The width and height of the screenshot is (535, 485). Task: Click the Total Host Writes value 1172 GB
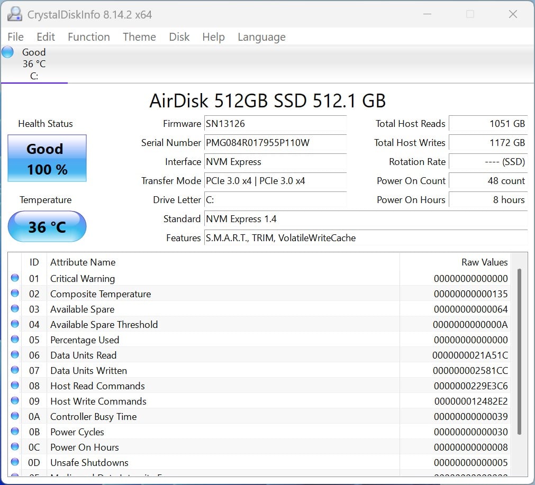tap(488, 143)
